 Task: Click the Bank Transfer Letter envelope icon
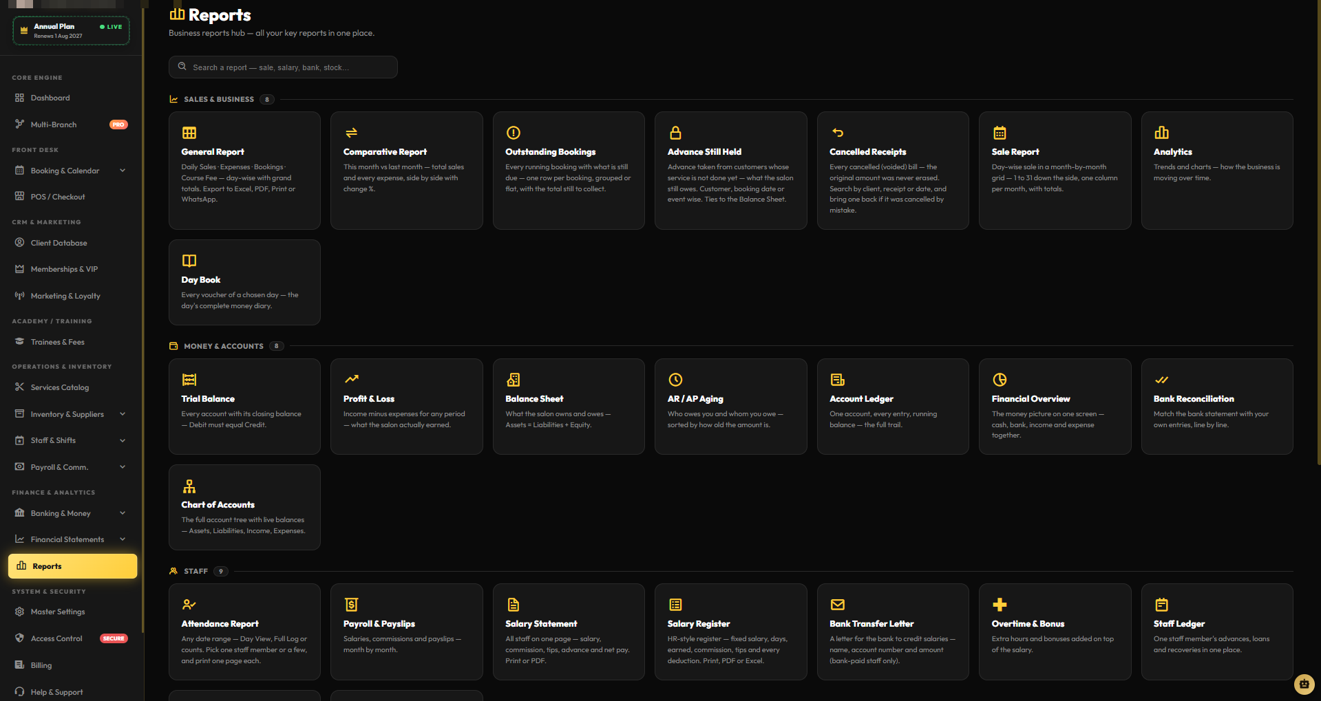tap(838, 605)
